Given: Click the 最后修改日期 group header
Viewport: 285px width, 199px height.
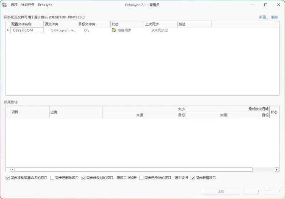Looking at the screenshot, I should (x=228, y=109).
